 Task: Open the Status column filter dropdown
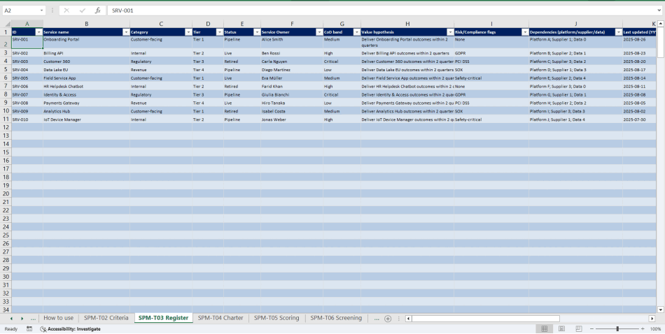[257, 32]
